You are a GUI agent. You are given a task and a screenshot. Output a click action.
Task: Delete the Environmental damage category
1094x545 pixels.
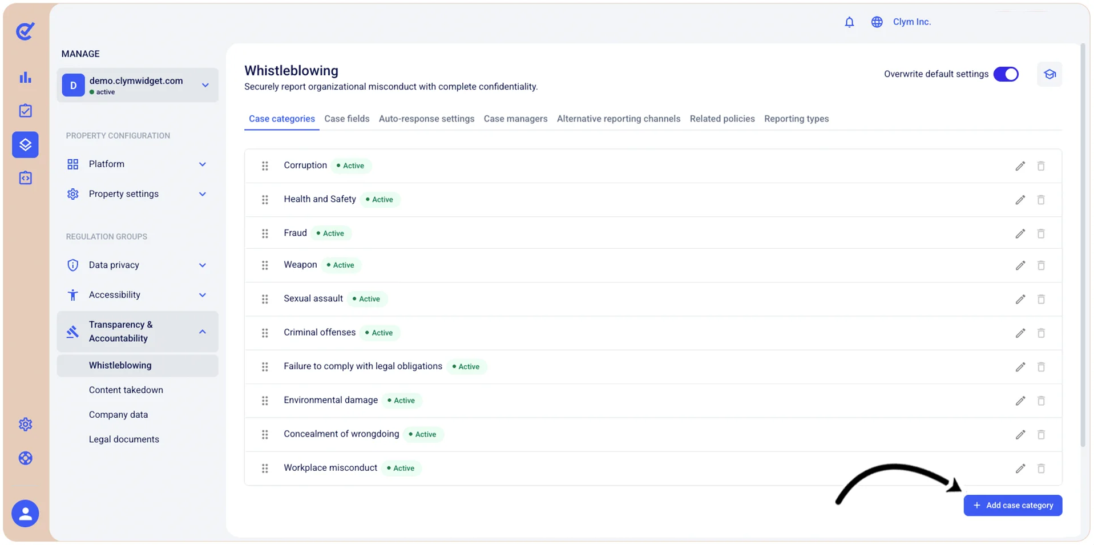[1041, 401]
